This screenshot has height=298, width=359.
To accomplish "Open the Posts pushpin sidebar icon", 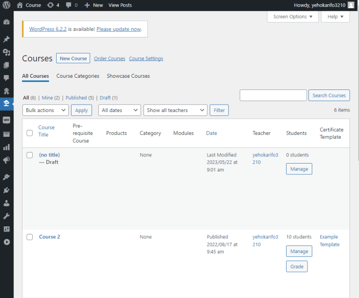I will click(x=7, y=39).
